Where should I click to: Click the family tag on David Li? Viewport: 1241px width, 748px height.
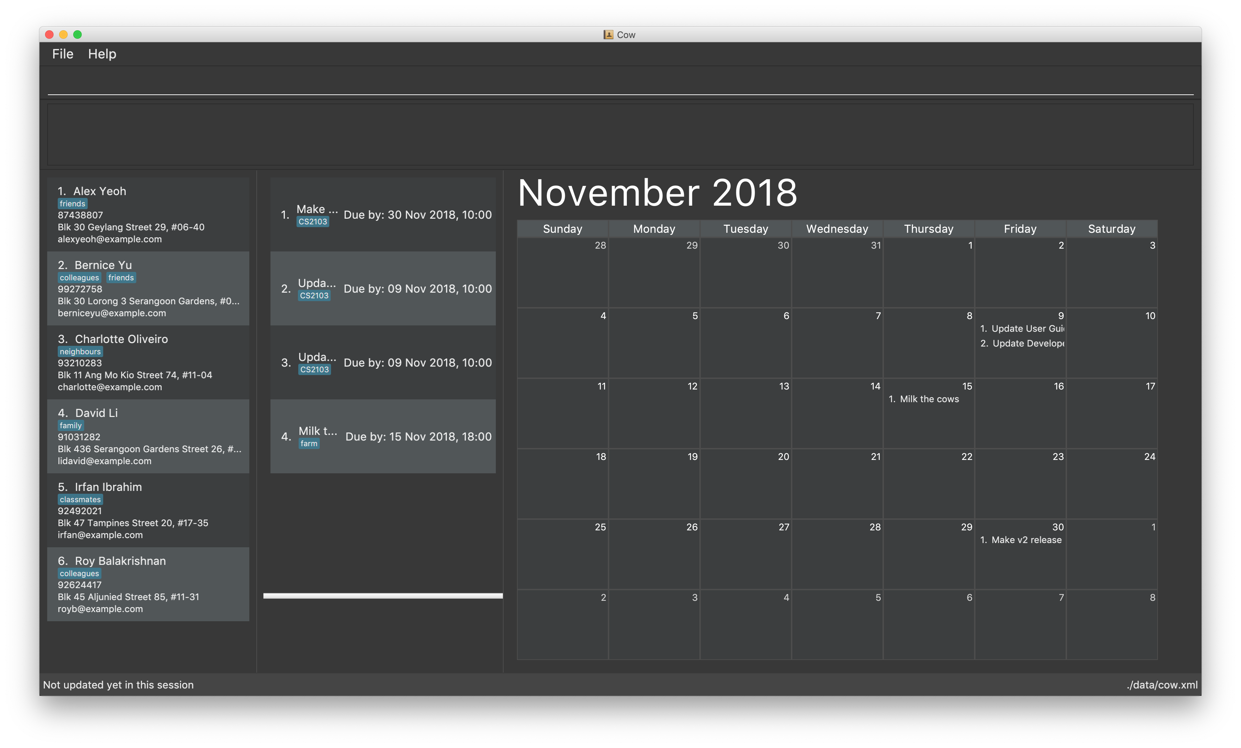coord(70,426)
